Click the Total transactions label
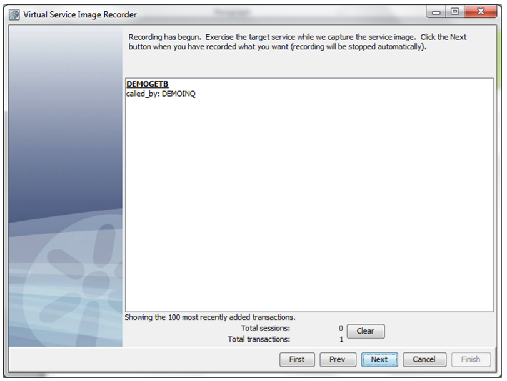 tap(259, 339)
